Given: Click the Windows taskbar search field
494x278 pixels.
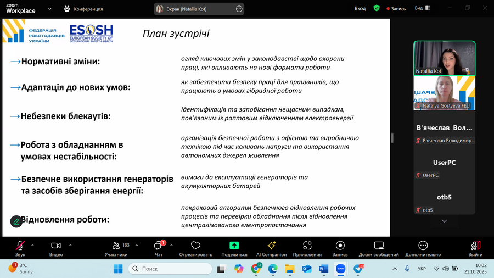Looking at the screenshot, I should point(170,269).
